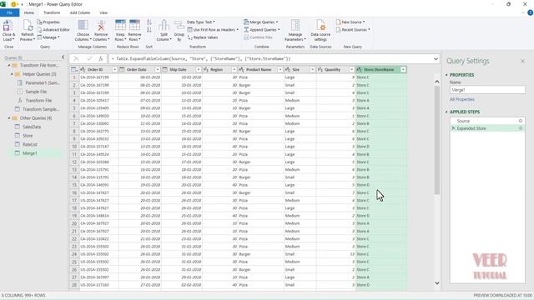Sort ascending using ribbon icon

(149, 22)
